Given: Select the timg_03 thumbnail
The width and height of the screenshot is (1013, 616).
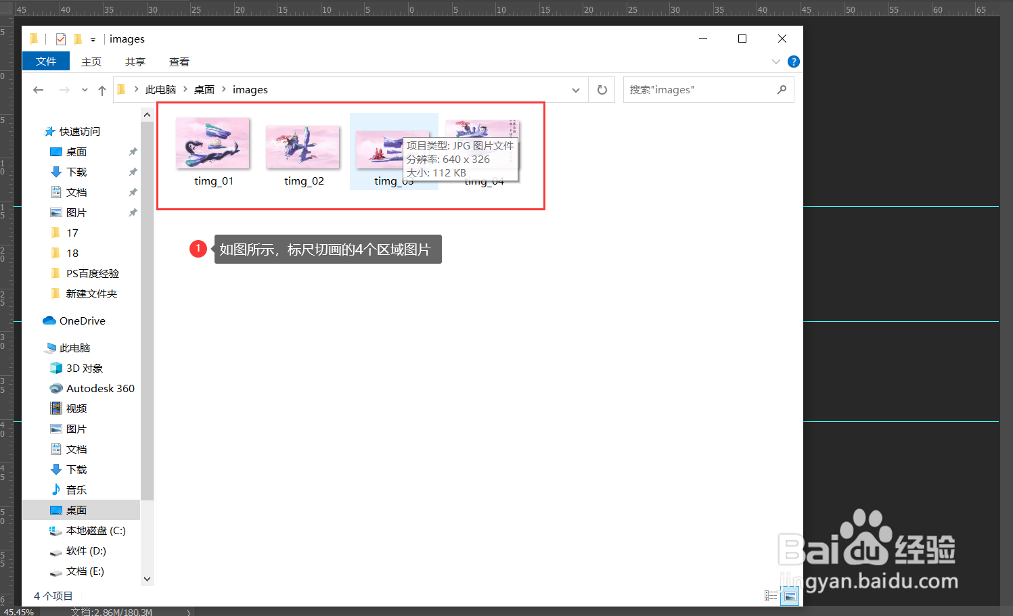Looking at the screenshot, I should (394, 151).
